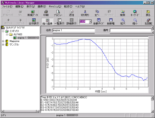Viewport: 155px width, 118px height.
Task: Rotate image with 左回転 icon
Action: 148,21
